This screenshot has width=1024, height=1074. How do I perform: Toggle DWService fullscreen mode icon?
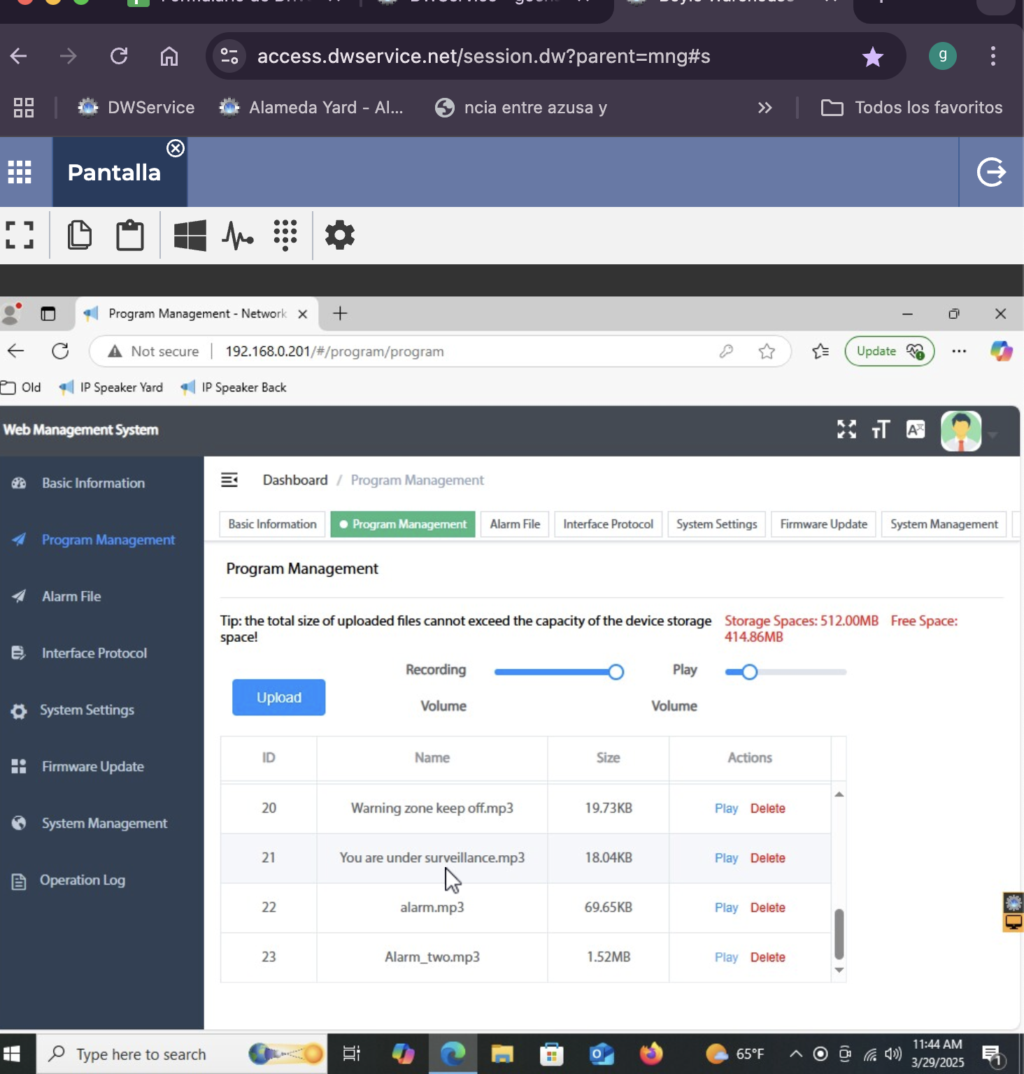[x=20, y=235]
